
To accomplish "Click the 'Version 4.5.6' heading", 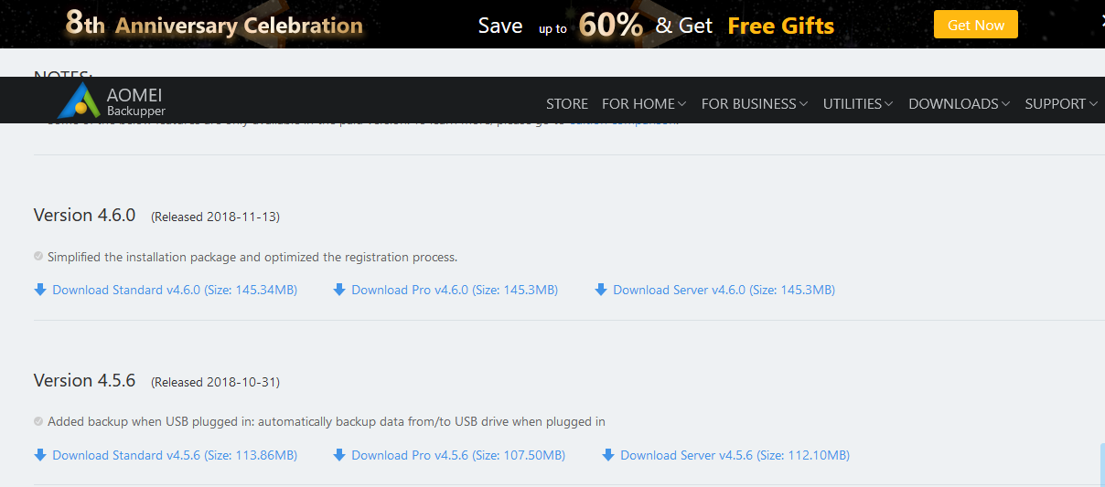I will (x=84, y=380).
